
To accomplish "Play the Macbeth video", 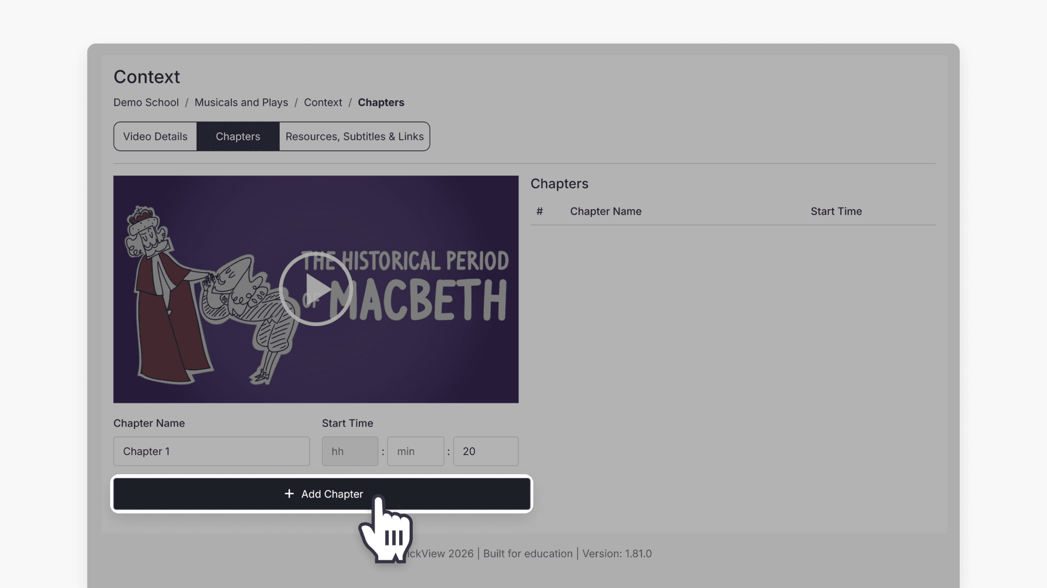I will 316,289.
